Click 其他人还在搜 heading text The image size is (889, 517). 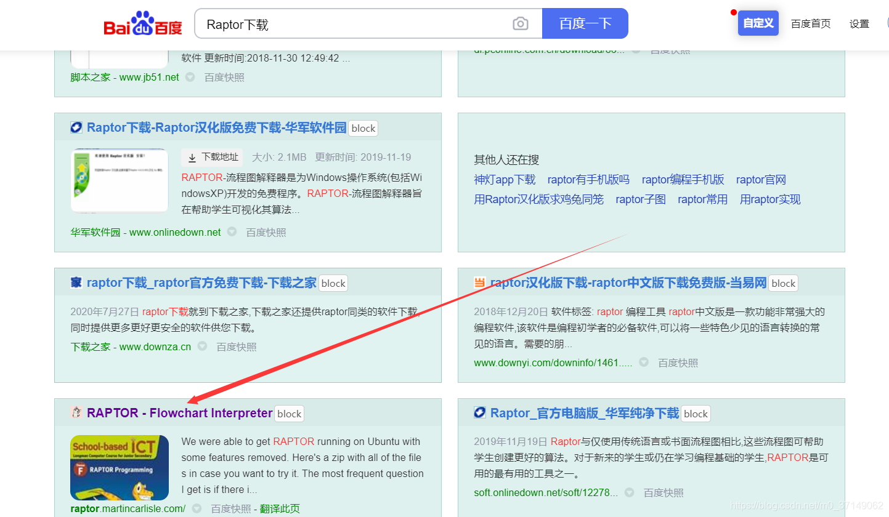pos(506,159)
